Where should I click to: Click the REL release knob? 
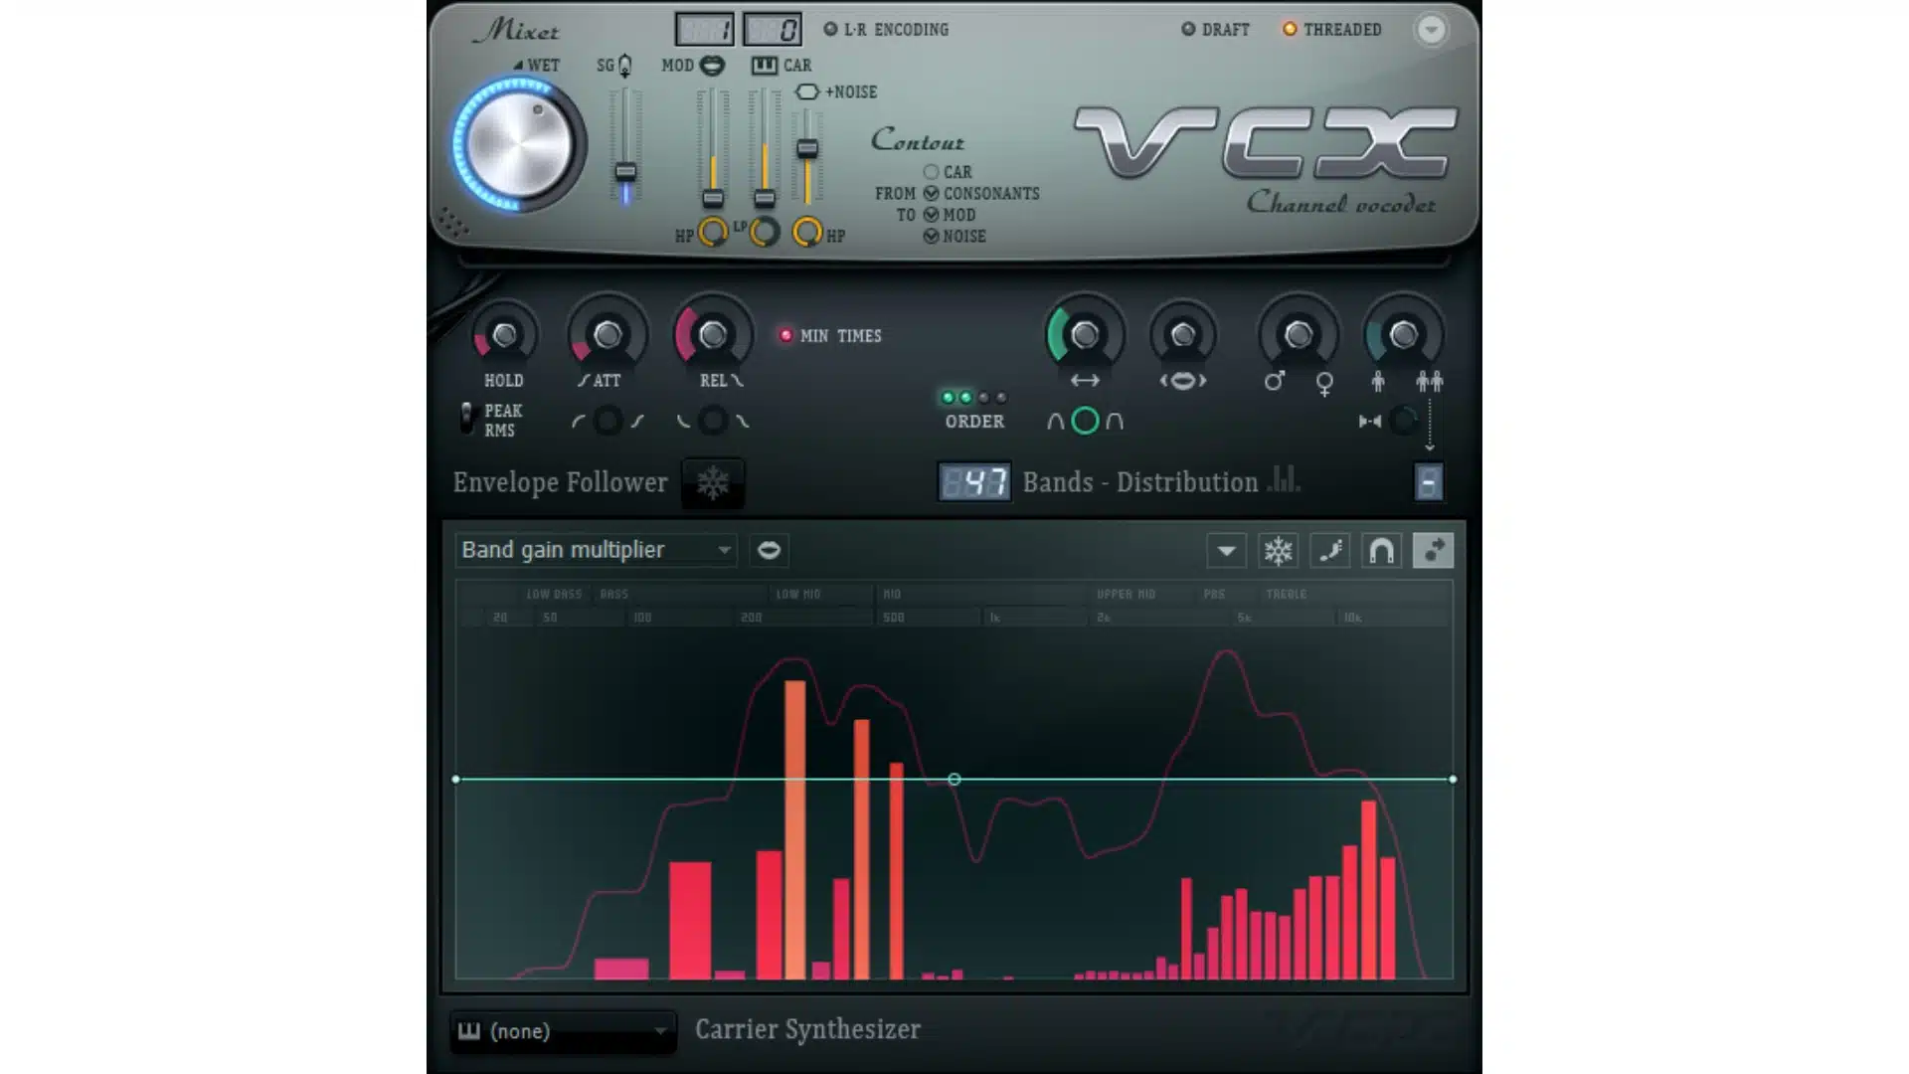click(712, 336)
